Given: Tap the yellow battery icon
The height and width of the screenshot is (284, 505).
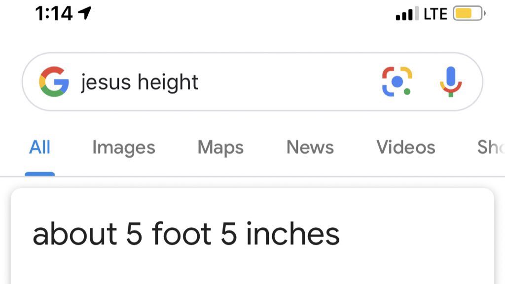Looking at the screenshot, I should point(469,14).
